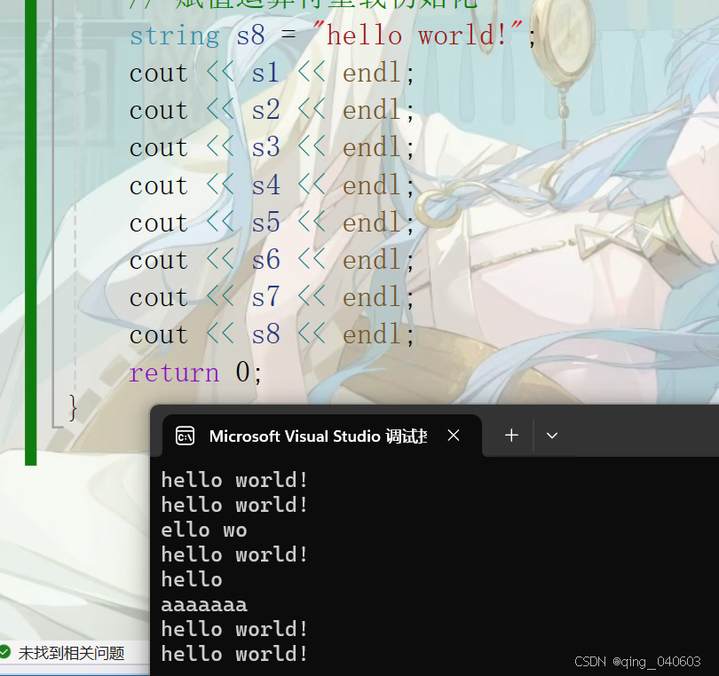Click the code line 'cout << s2 << endl;'

click(x=272, y=110)
